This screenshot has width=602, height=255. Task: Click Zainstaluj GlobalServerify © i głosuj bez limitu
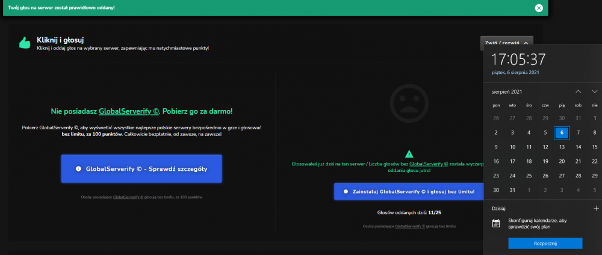pos(409,191)
